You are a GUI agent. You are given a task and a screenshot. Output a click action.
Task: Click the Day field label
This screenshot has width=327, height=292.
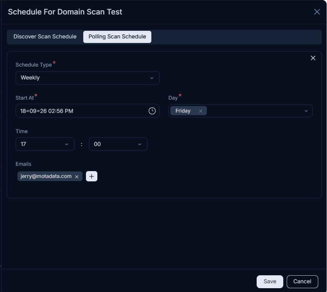[173, 98]
